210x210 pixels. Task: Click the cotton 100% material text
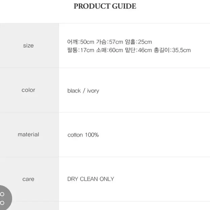(x=83, y=135)
